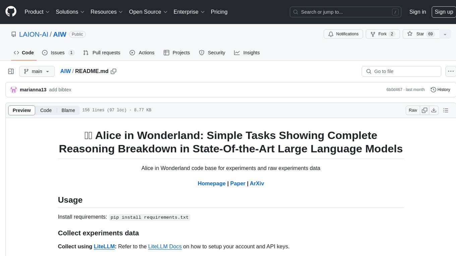Image resolution: width=456 pixels, height=256 pixels.
Task: Click the Collect experiments data heading
Action: pyautogui.click(x=98, y=233)
